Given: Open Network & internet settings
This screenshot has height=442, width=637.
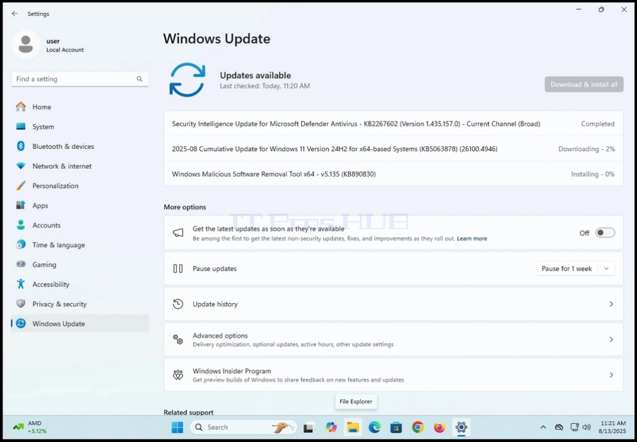Looking at the screenshot, I should click(x=79, y=166).
